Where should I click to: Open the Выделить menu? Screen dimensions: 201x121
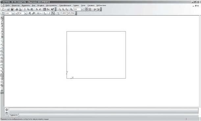point(26,6)
